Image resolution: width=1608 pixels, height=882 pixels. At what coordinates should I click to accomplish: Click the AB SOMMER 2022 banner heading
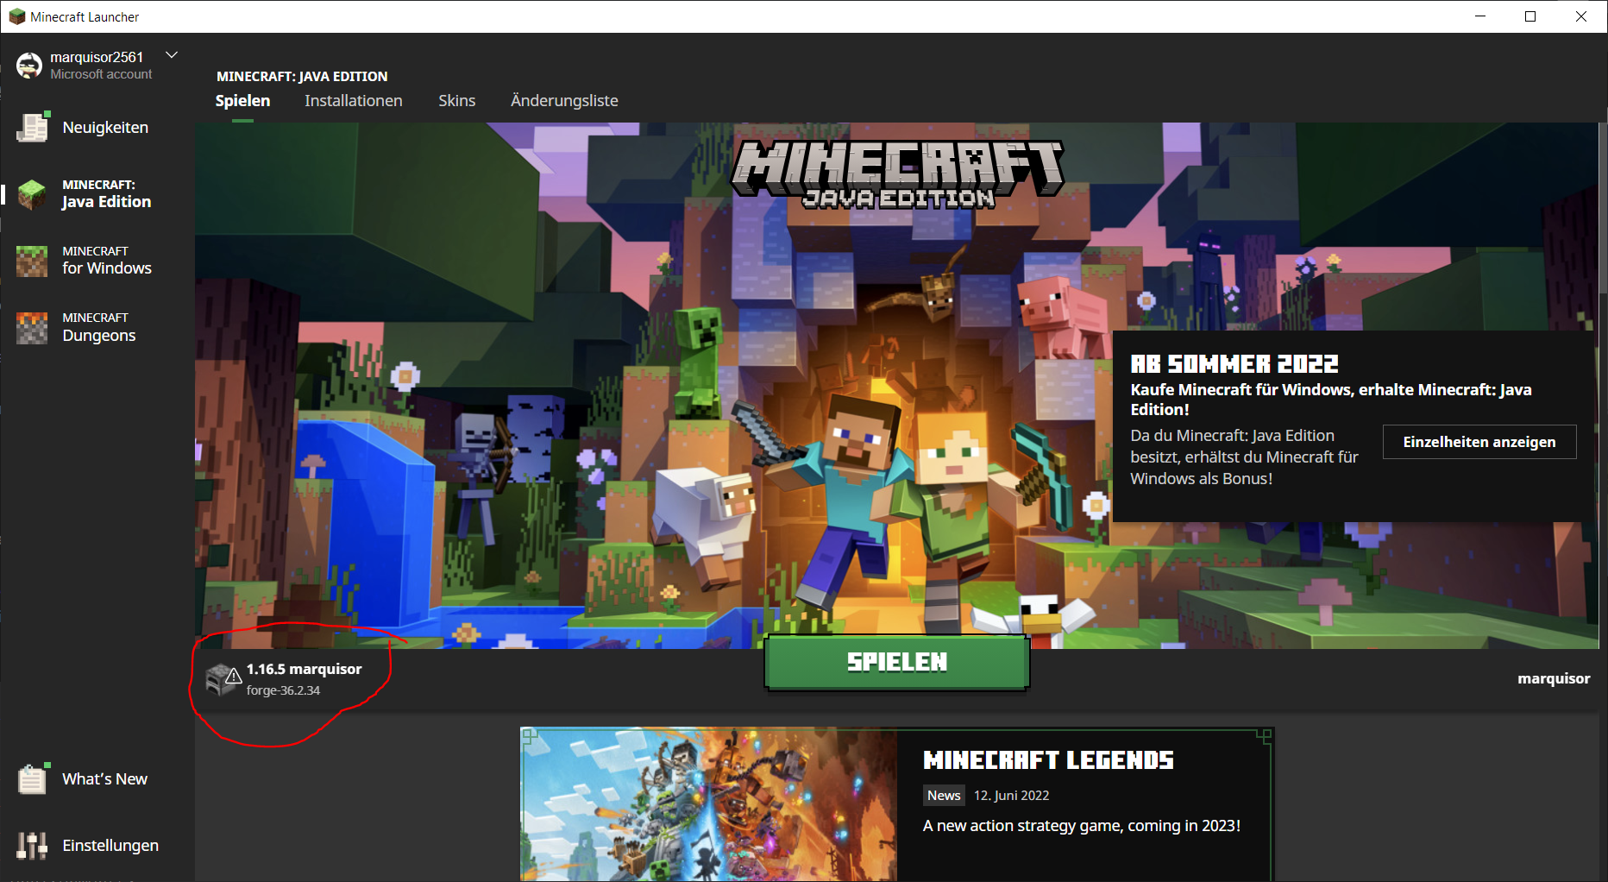click(1234, 364)
